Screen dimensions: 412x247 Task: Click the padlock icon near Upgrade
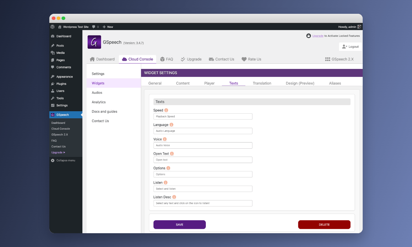(308, 36)
